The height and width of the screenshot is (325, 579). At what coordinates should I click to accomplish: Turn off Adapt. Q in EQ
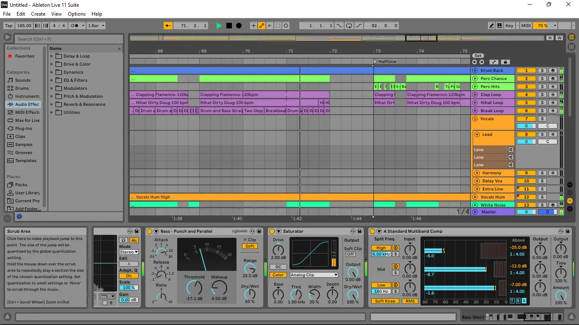(x=129, y=276)
